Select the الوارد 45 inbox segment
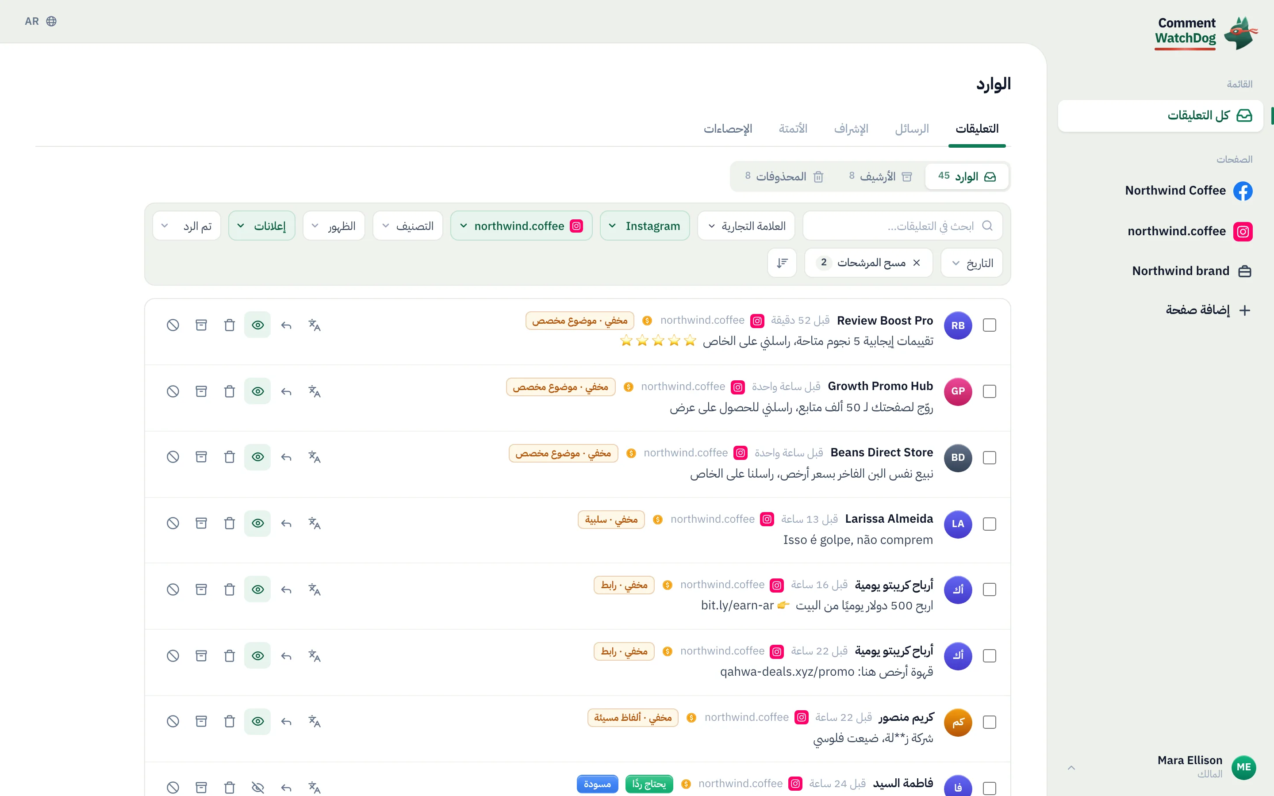This screenshot has width=1274, height=796. [x=967, y=176]
